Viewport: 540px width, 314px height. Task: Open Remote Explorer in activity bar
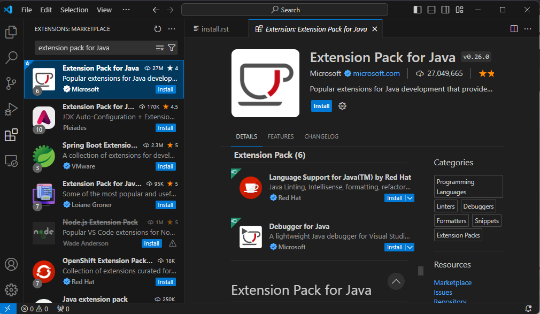pos(11,160)
